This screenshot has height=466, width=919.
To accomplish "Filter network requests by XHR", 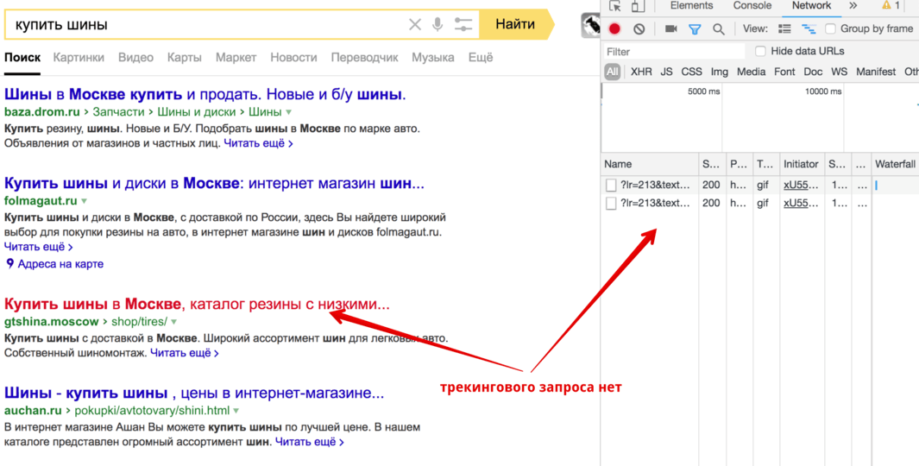I will [x=641, y=72].
